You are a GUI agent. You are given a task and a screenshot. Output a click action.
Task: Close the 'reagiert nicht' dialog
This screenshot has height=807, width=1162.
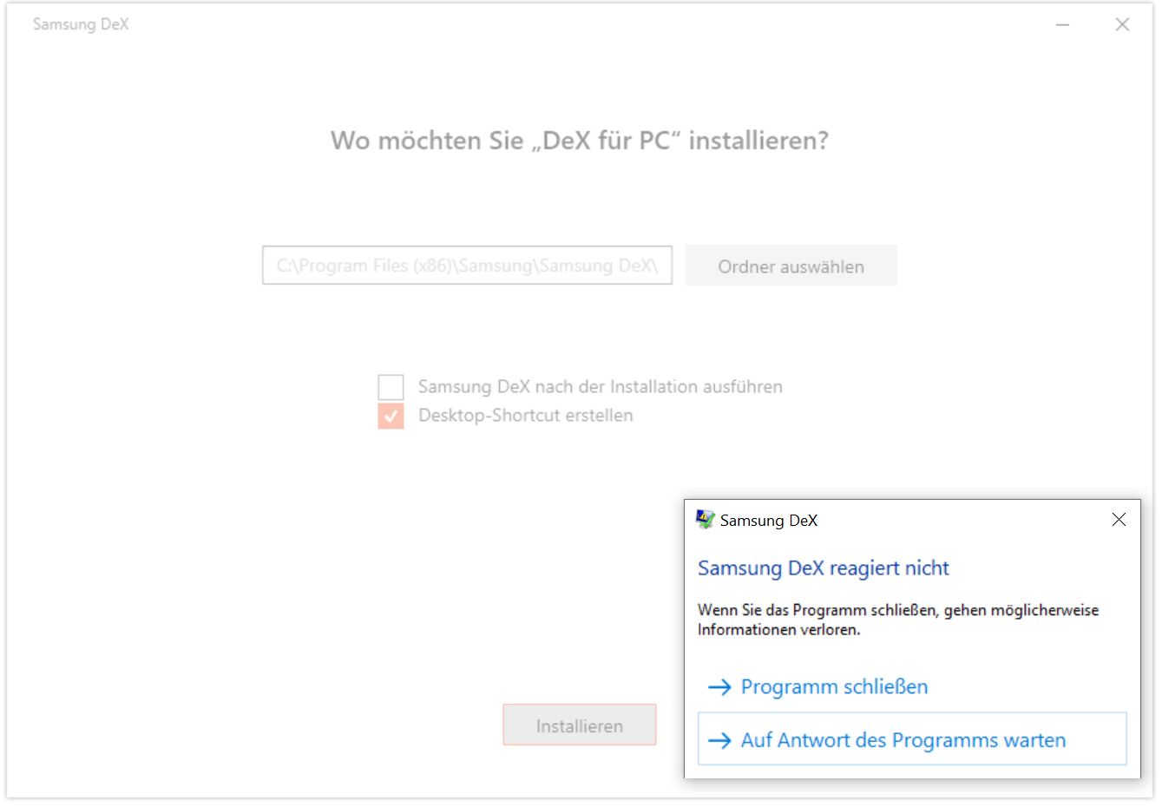[x=1119, y=520]
